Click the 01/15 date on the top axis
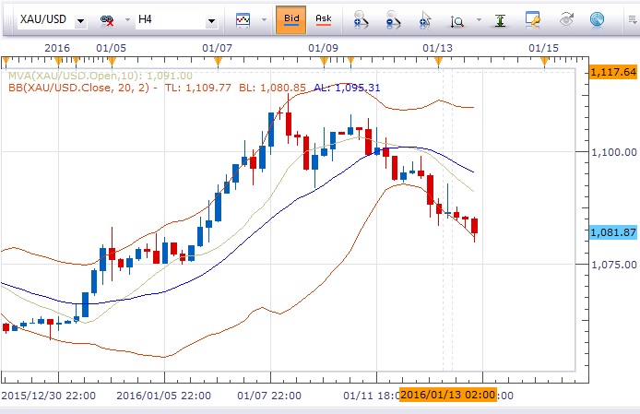The image size is (640, 414). 543,48
